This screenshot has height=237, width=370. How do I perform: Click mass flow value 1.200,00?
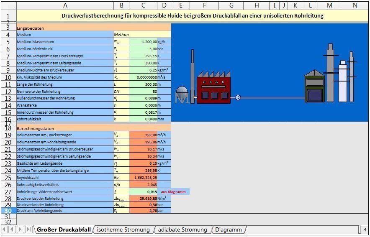(x=143, y=42)
